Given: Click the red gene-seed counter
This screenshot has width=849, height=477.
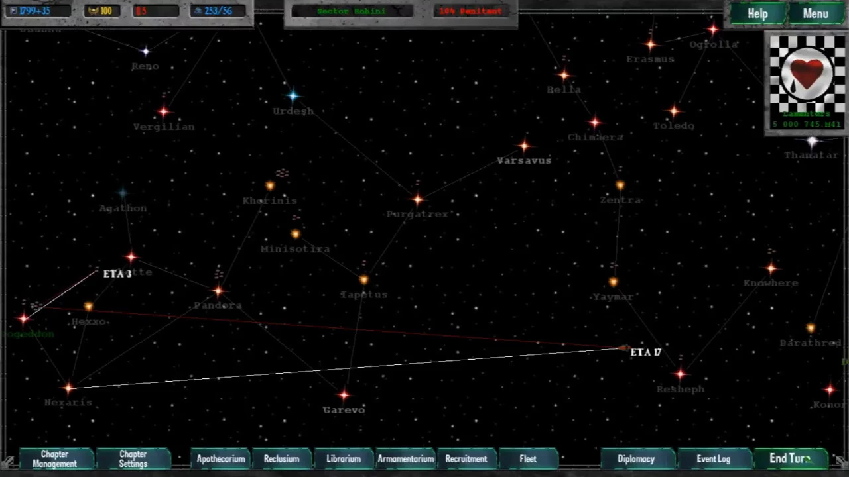Looking at the screenshot, I should (157, 11).
